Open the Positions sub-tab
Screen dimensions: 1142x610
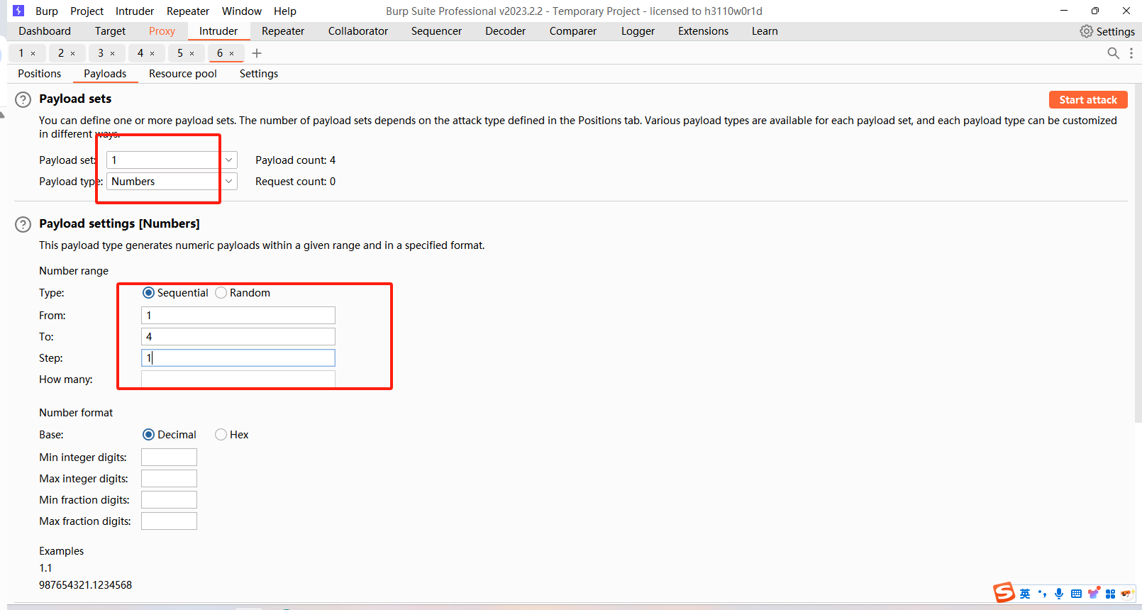[x=40, y=74]
